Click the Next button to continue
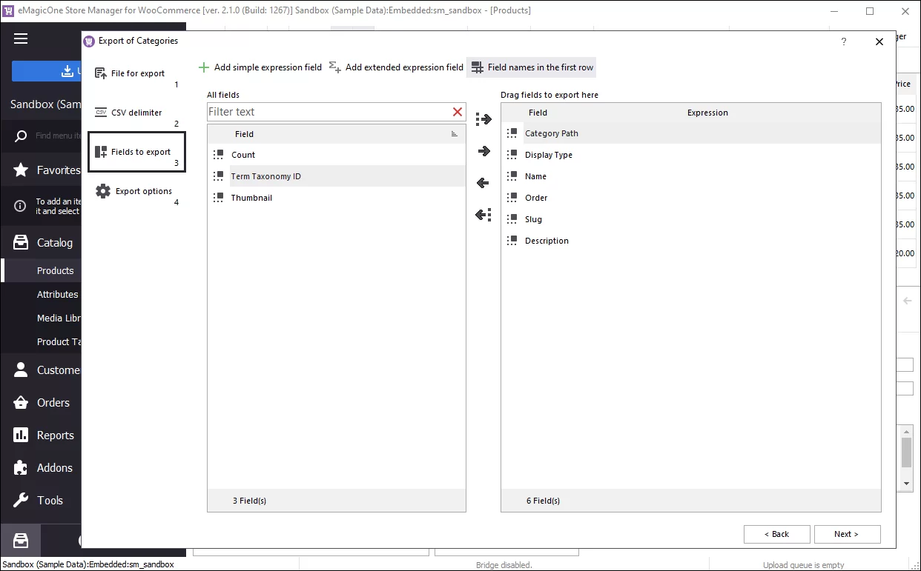 point(847,534)
